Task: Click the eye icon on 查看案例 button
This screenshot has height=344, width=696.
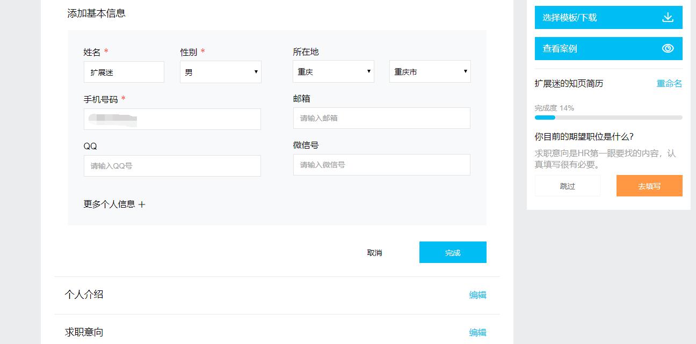Action: click(668, 48)
